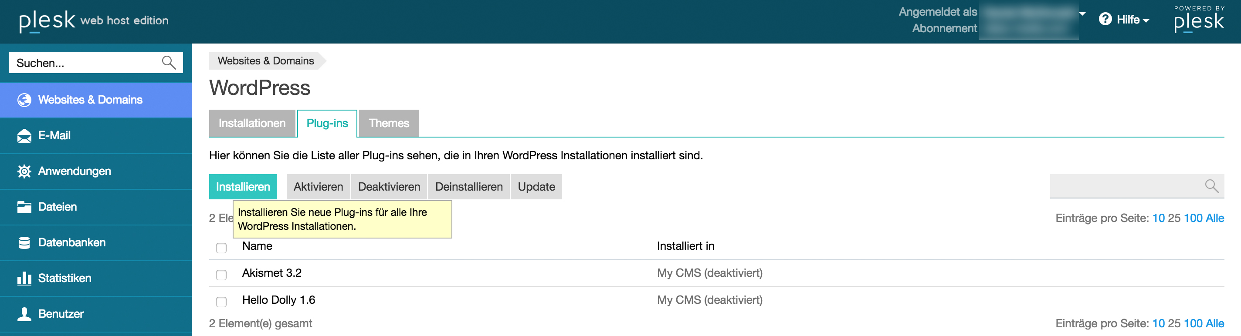Switch to the Installationen tab
The image size is (1241, 336).
pos(252,123)
